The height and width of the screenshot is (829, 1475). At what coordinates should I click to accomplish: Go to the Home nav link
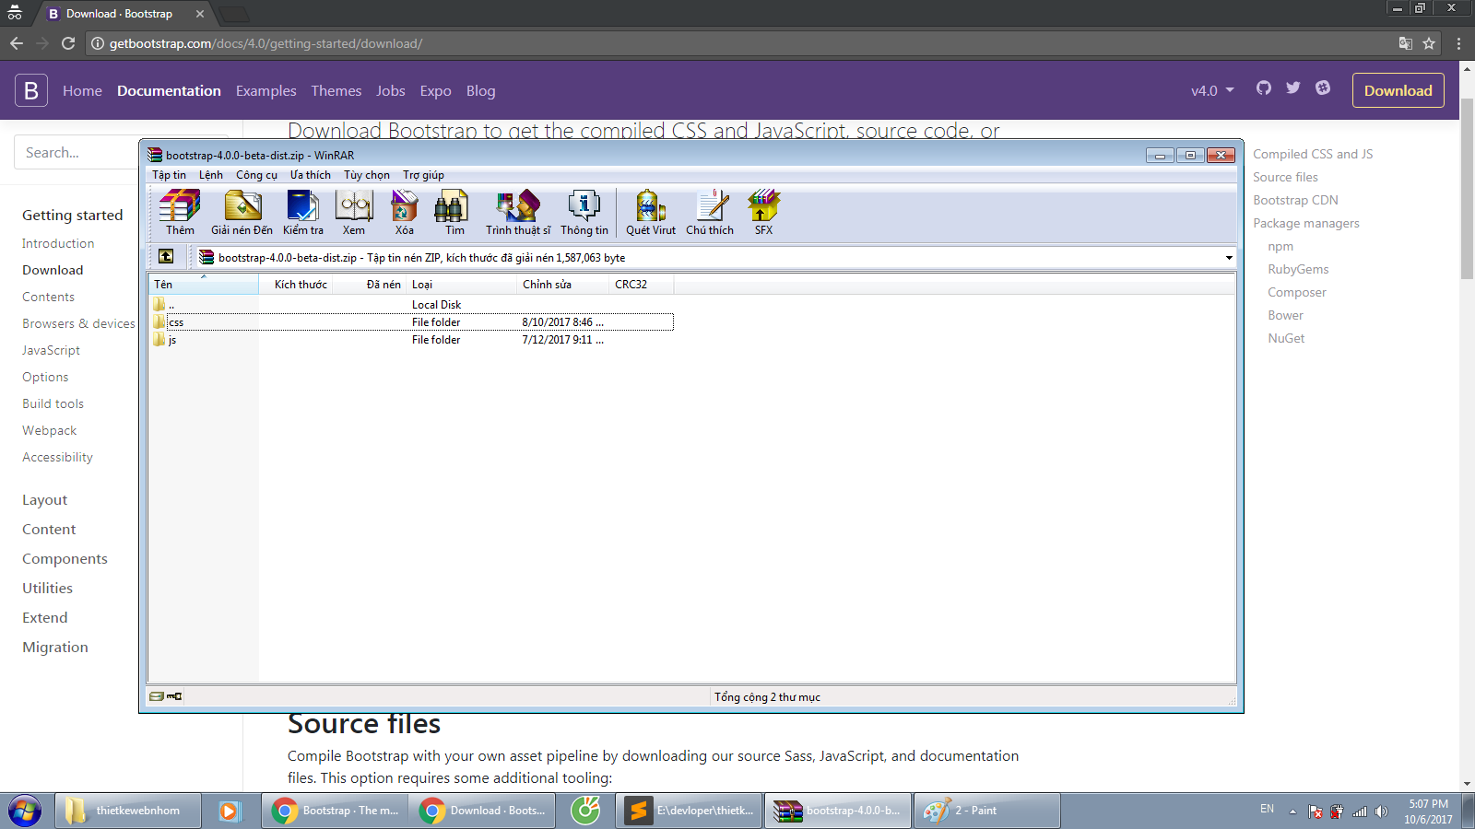point(82,90)
